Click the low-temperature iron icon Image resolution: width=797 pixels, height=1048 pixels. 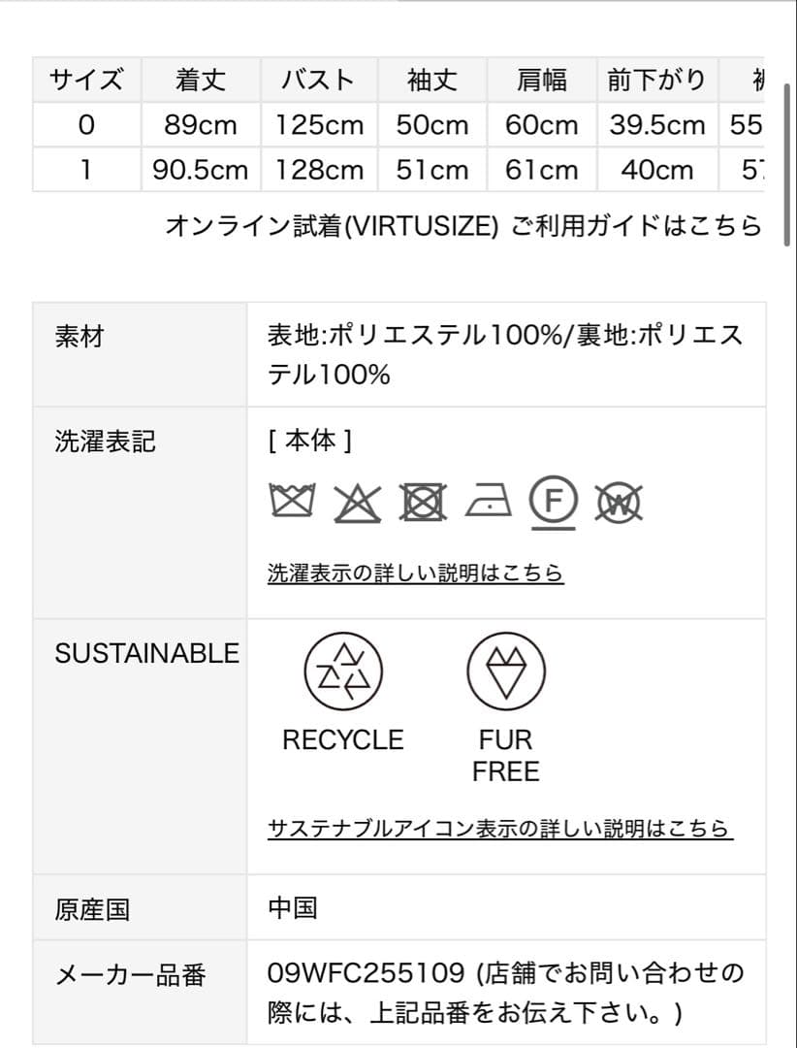click(x=488, y=501)
